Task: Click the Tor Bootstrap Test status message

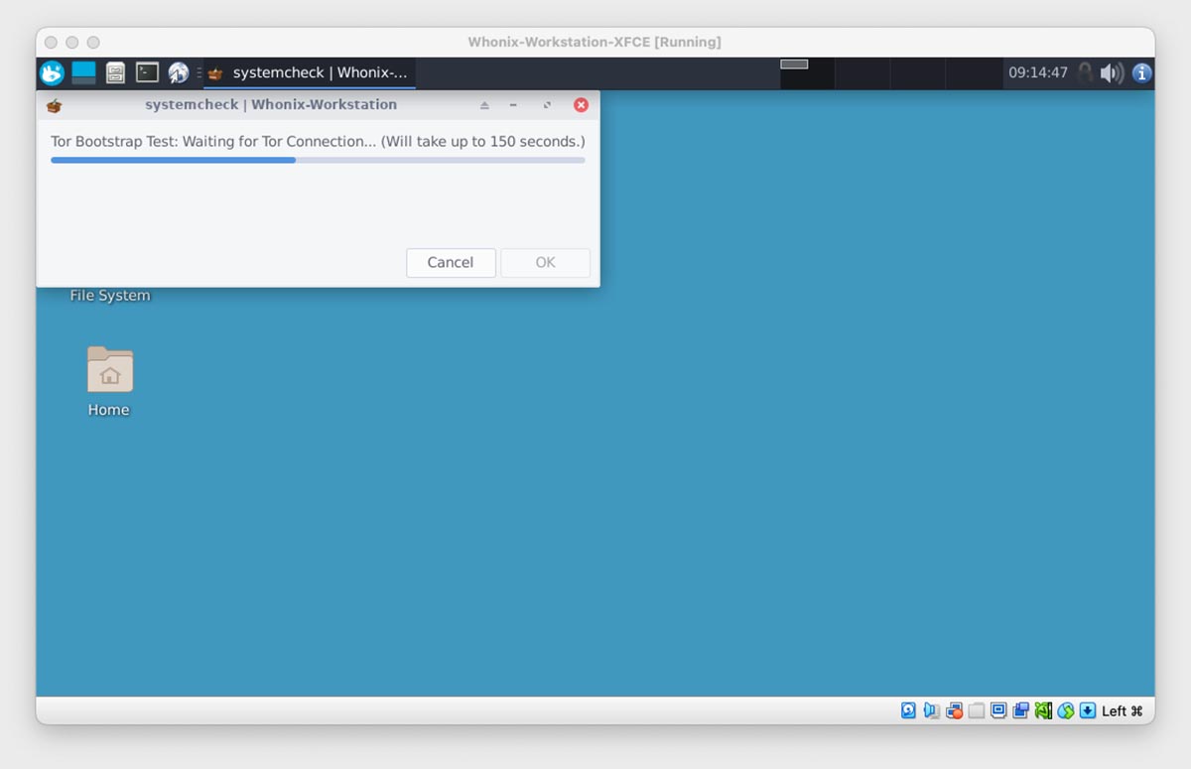Action: coord(318,141)
